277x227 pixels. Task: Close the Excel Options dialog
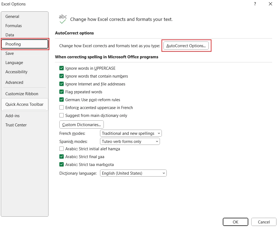[270, 4]
